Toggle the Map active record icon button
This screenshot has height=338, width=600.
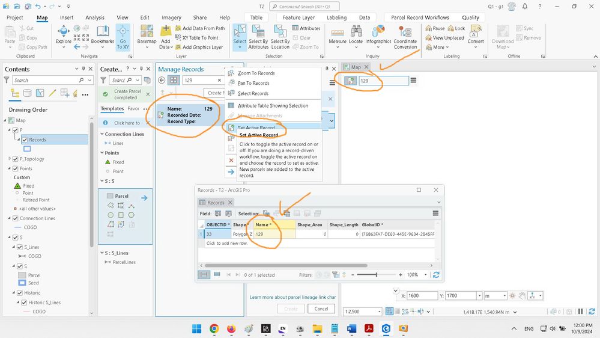coord(351,81)
